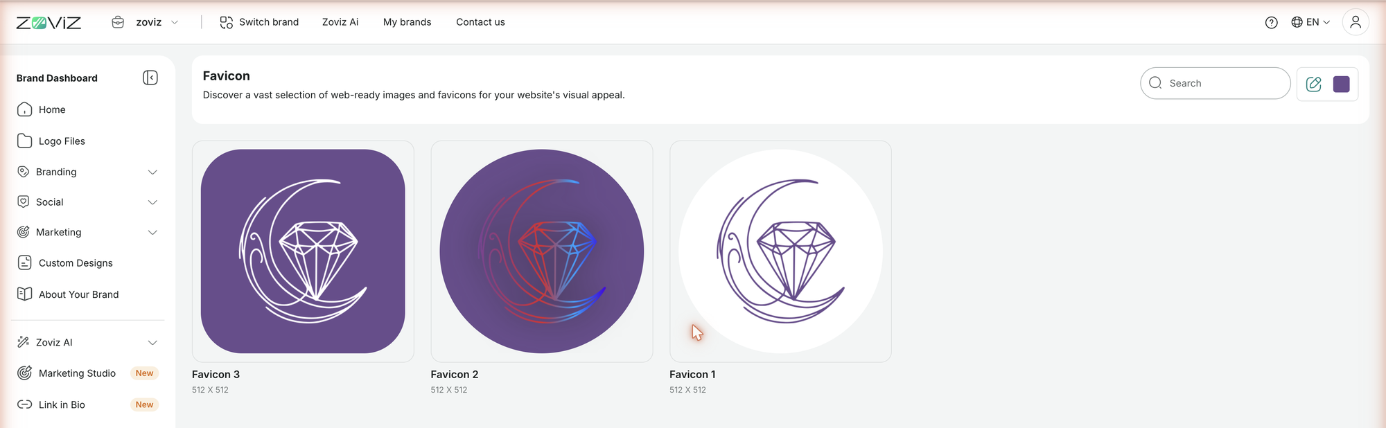Click the Zoviz logo
Screen dimensions: 1386x428
click(49, 23)
